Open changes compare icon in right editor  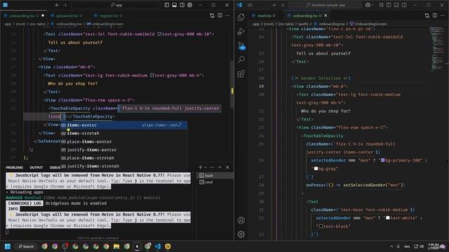click(427, 15)
